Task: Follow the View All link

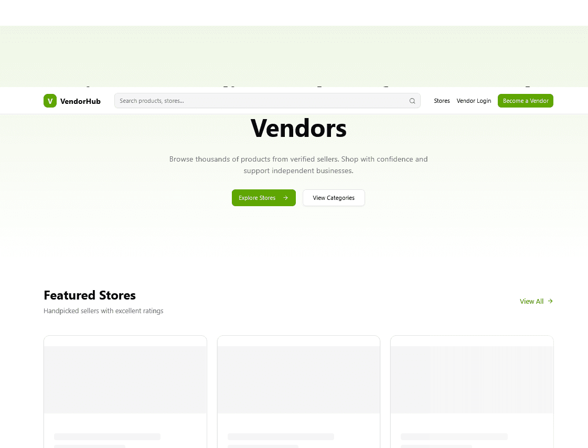Action: click(531, 301)
